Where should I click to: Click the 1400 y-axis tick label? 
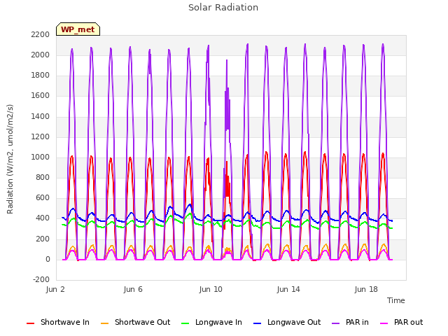click(x=41, y=116)
